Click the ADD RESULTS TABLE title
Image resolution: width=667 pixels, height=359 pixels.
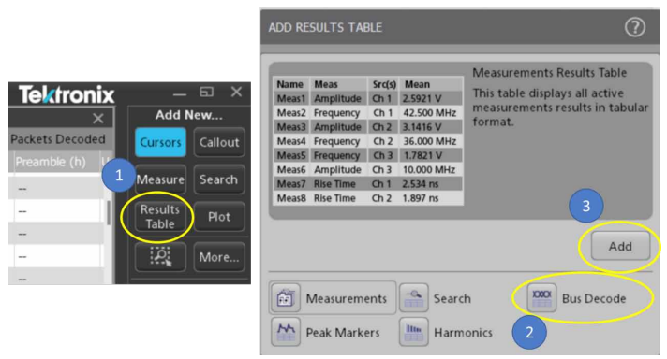pos(325,28)
